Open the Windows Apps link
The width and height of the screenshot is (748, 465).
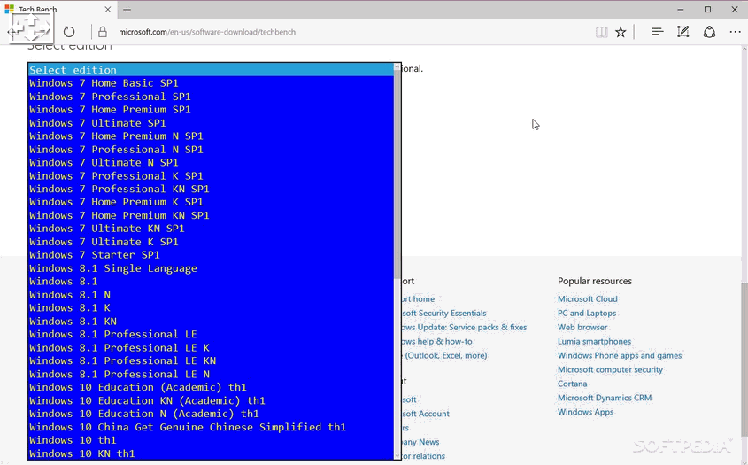585,412
